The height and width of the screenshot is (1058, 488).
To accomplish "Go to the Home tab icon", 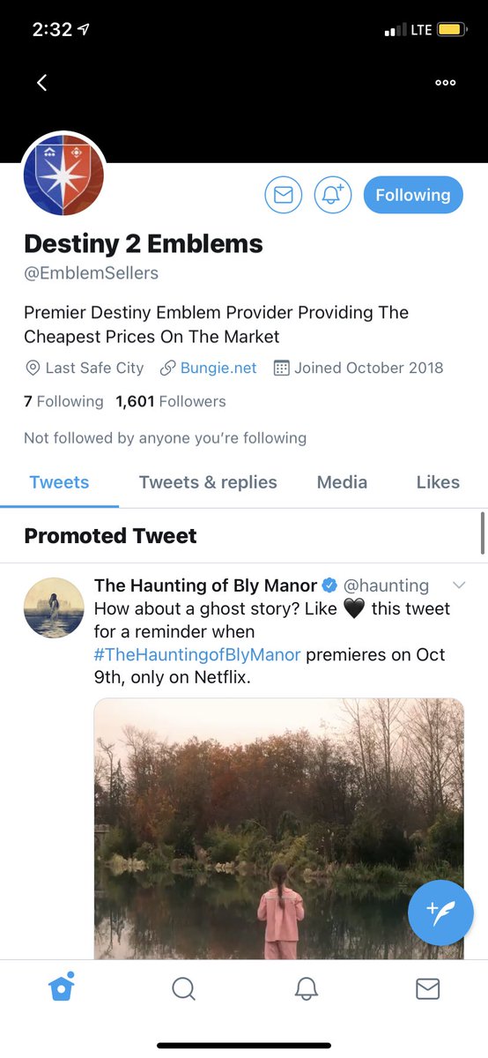I will 61,987.
